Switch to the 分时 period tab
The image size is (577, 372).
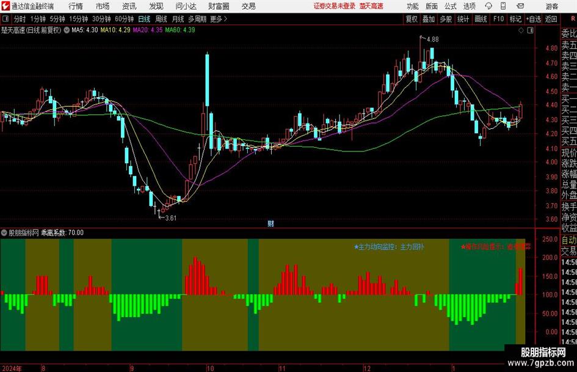20,19
